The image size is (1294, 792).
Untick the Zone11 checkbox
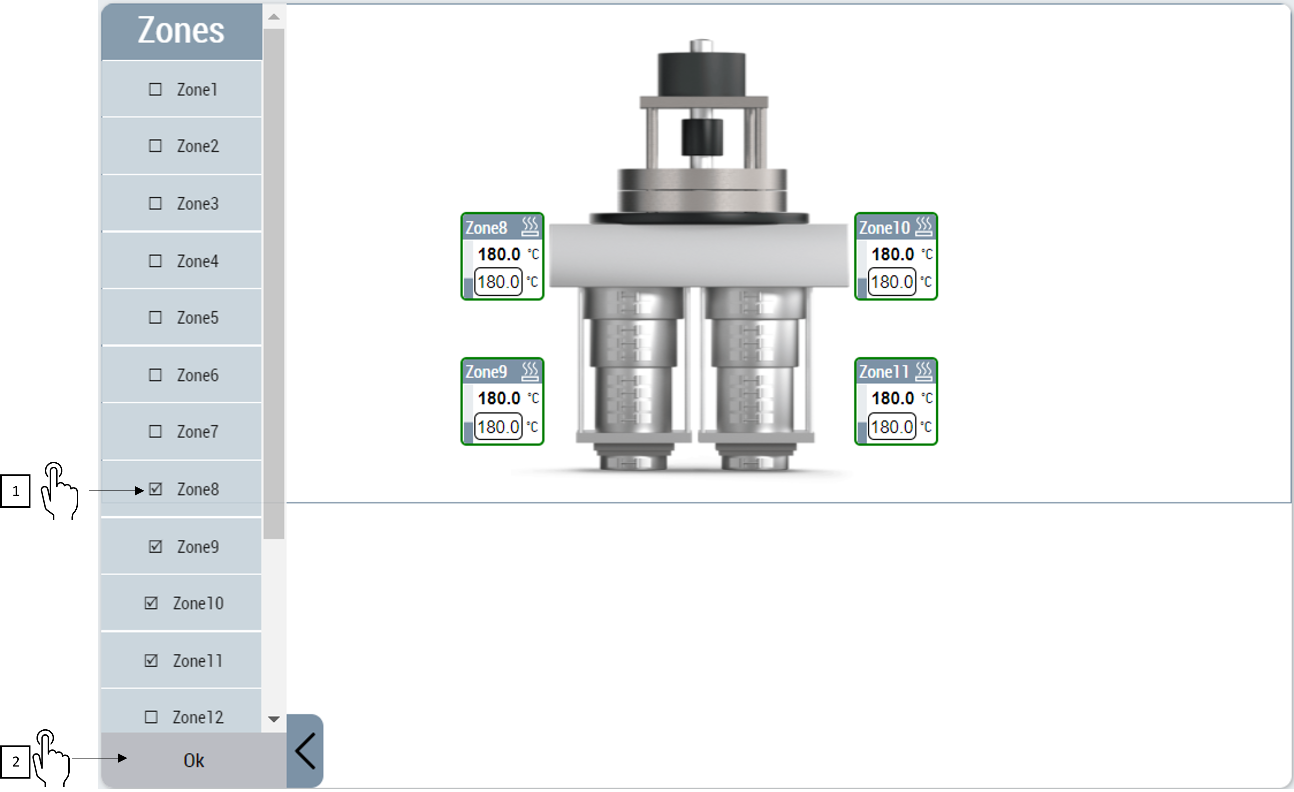151,661
